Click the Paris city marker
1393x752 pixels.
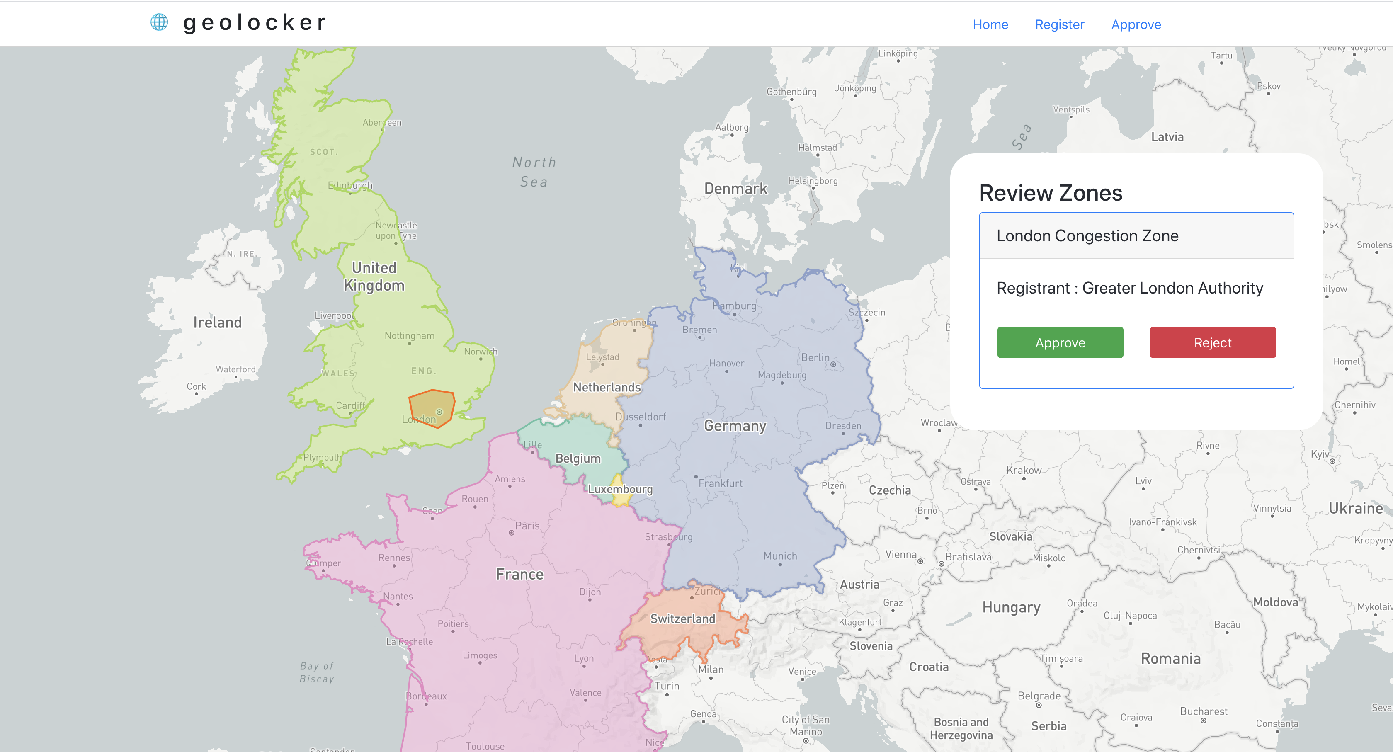pyautogui.click(x=512, y=533)
